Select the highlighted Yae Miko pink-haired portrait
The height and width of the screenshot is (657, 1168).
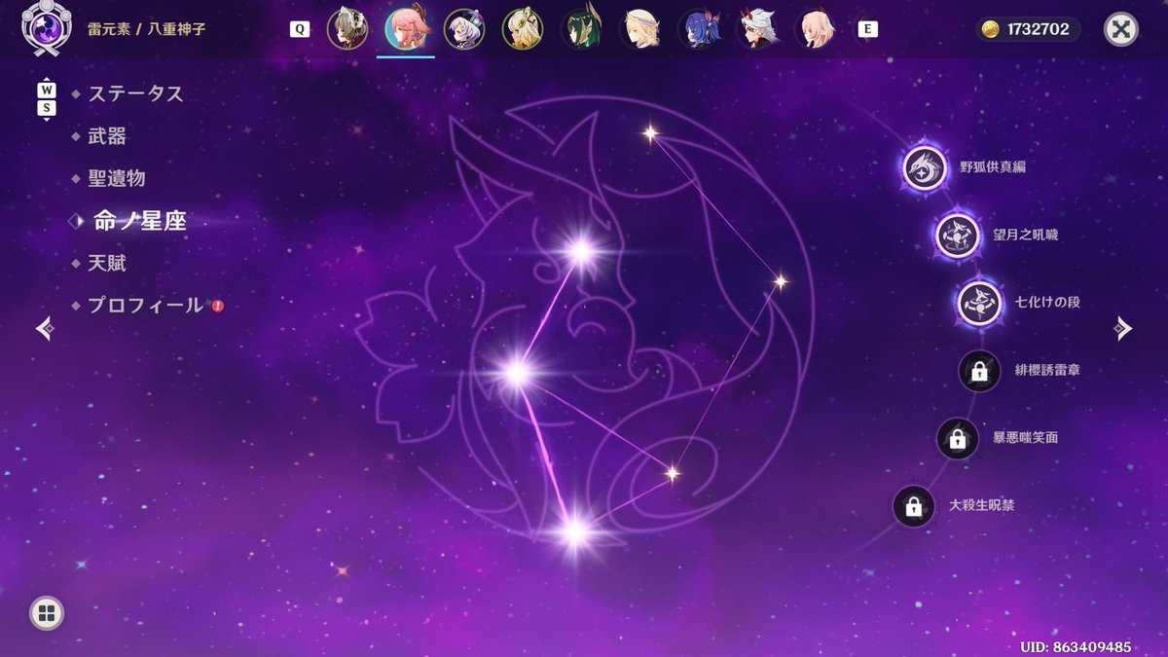point(406,29)
